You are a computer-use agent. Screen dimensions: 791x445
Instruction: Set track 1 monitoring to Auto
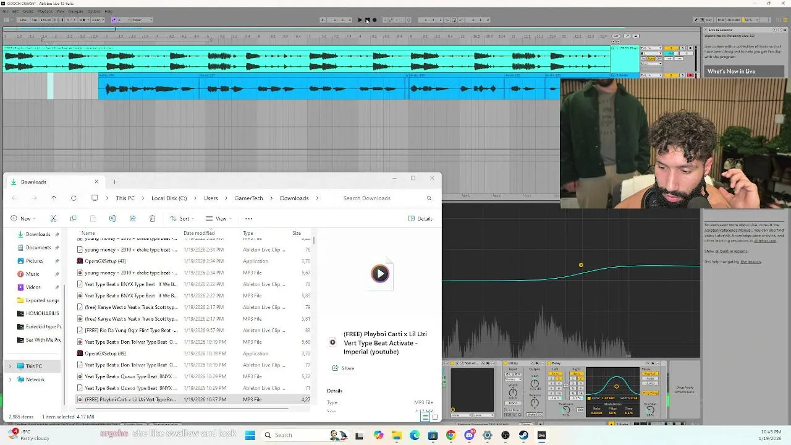(x=651, y=59)
